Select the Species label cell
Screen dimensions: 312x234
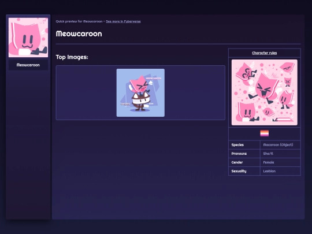244,145
